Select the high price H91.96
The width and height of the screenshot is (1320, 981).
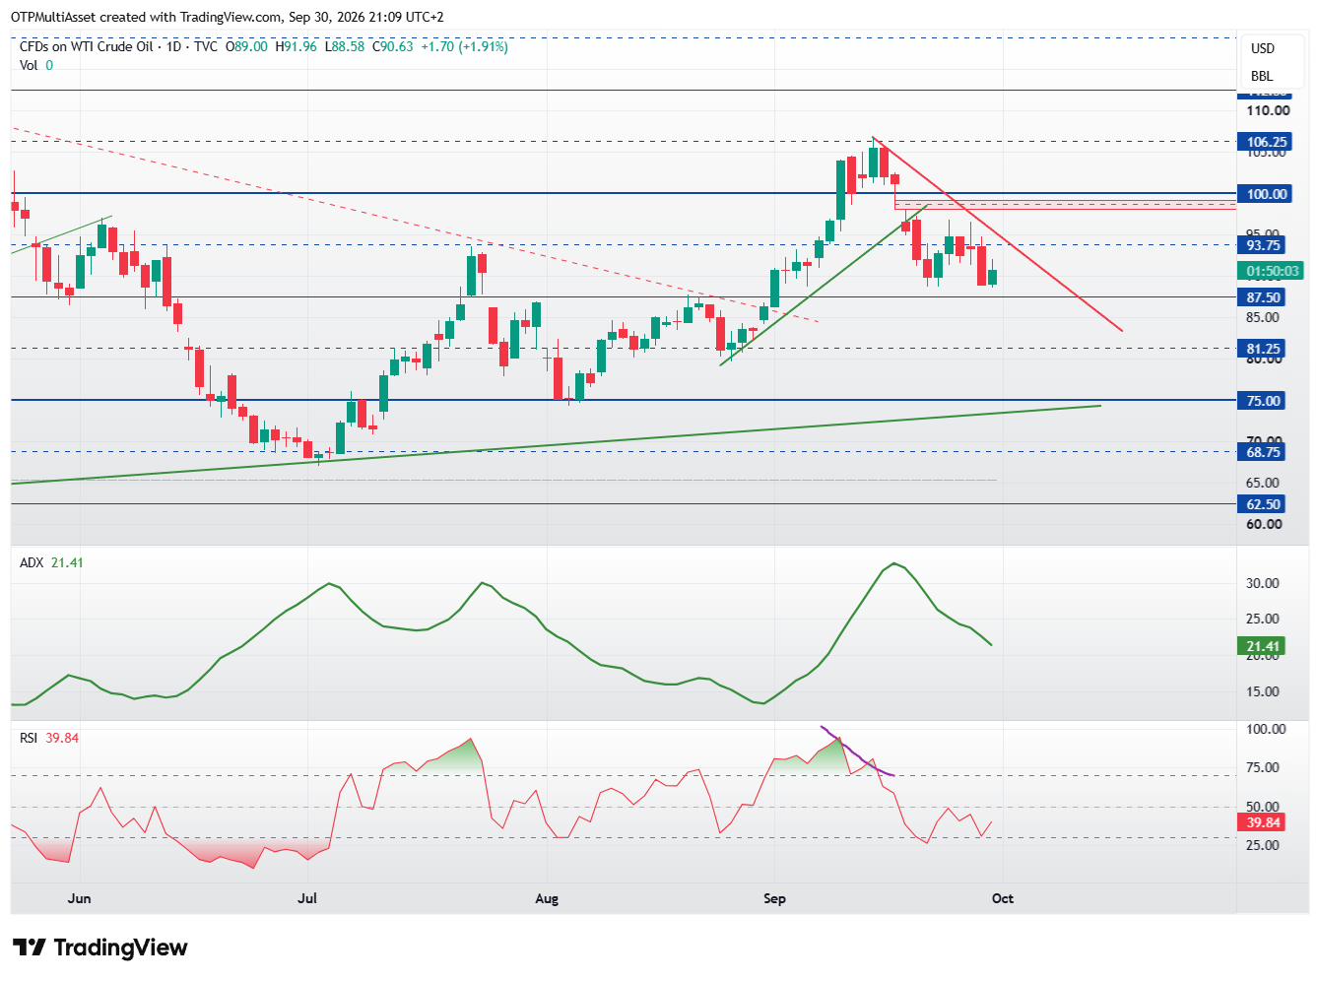click(296, 46)
